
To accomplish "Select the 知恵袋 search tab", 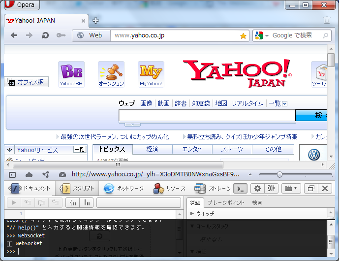I will [x=201, y=103].
